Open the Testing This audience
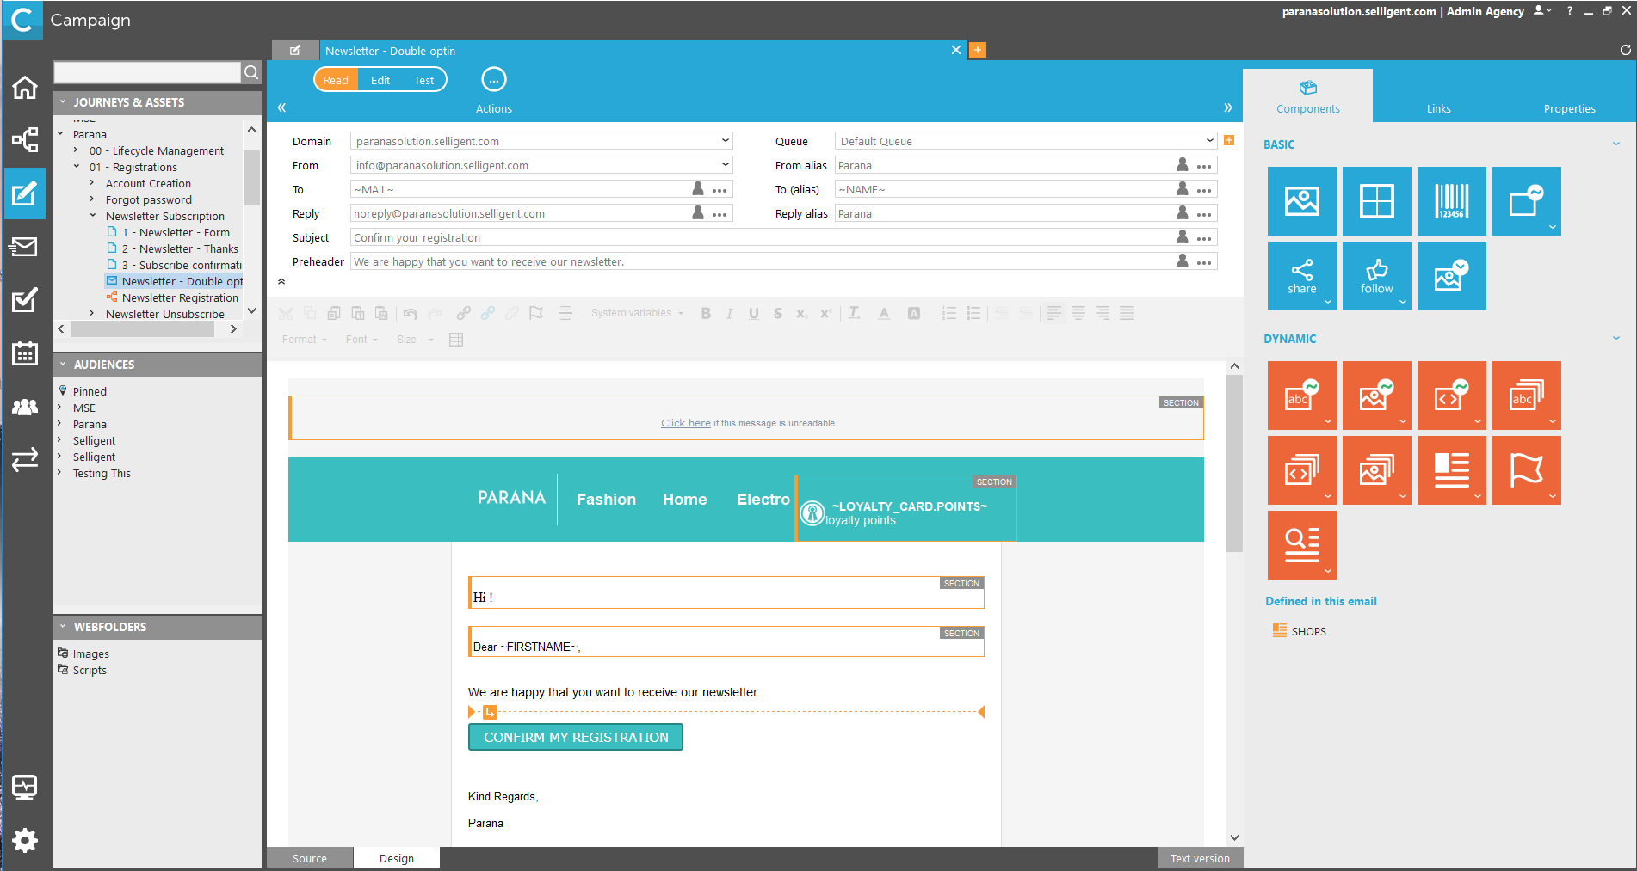 coord(102,473)
